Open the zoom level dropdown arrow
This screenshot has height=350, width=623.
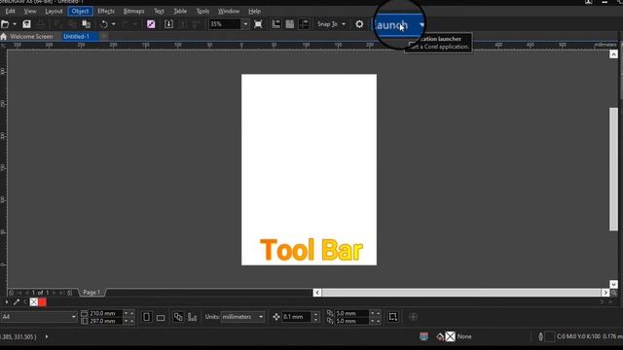pos(245,24)
